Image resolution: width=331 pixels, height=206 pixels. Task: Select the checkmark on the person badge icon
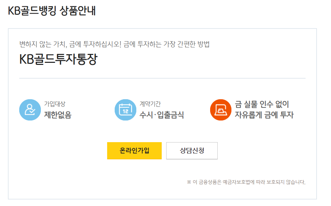pos(32,111)
